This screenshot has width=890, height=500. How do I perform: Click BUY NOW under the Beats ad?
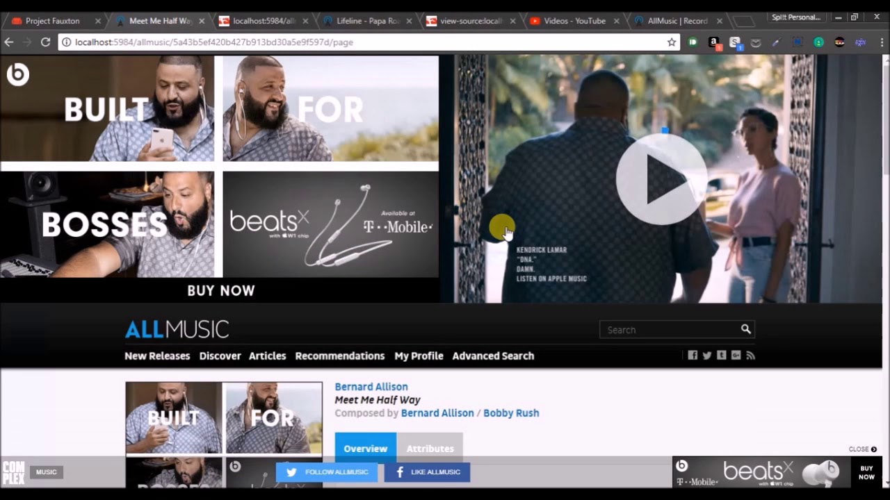pos(221,290)
